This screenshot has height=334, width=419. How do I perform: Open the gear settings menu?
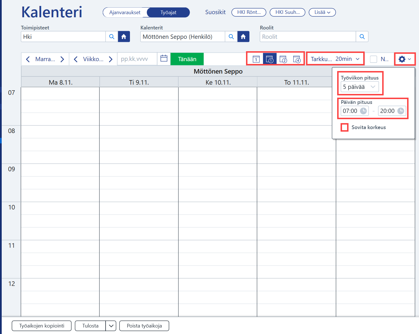tap(405, 59)
